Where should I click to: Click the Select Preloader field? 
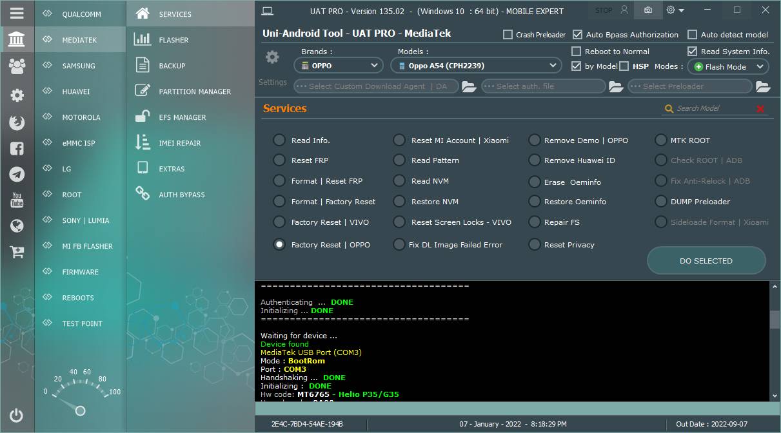(690, 86)
